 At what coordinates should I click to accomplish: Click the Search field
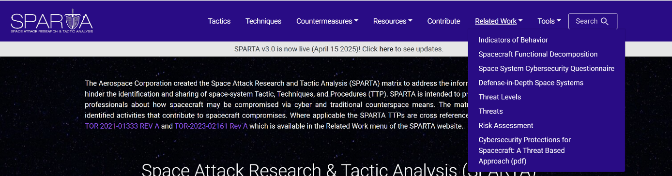point(593,21)
